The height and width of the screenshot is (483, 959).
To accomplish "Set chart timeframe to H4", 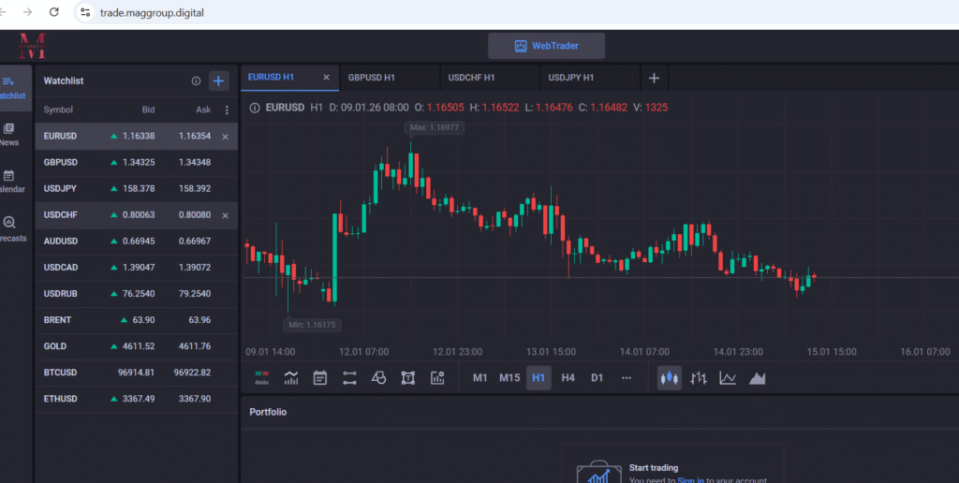I will click(x=568, y=378).
